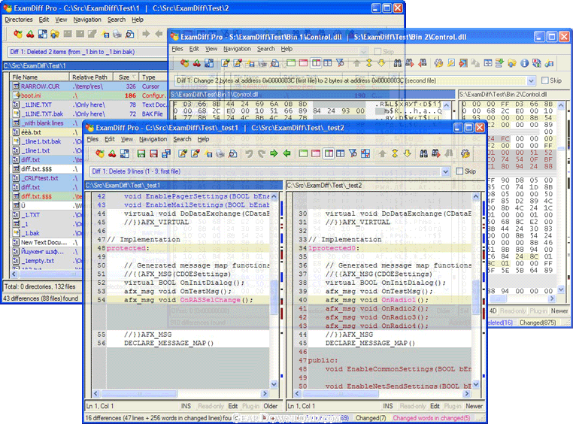Click the Edit indicator in the left pane status bar

(x=233, y=406)
